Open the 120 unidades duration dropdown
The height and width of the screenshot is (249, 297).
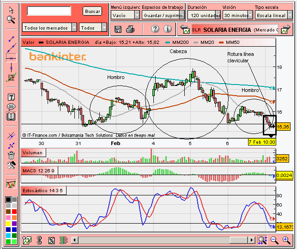point(204,15)
